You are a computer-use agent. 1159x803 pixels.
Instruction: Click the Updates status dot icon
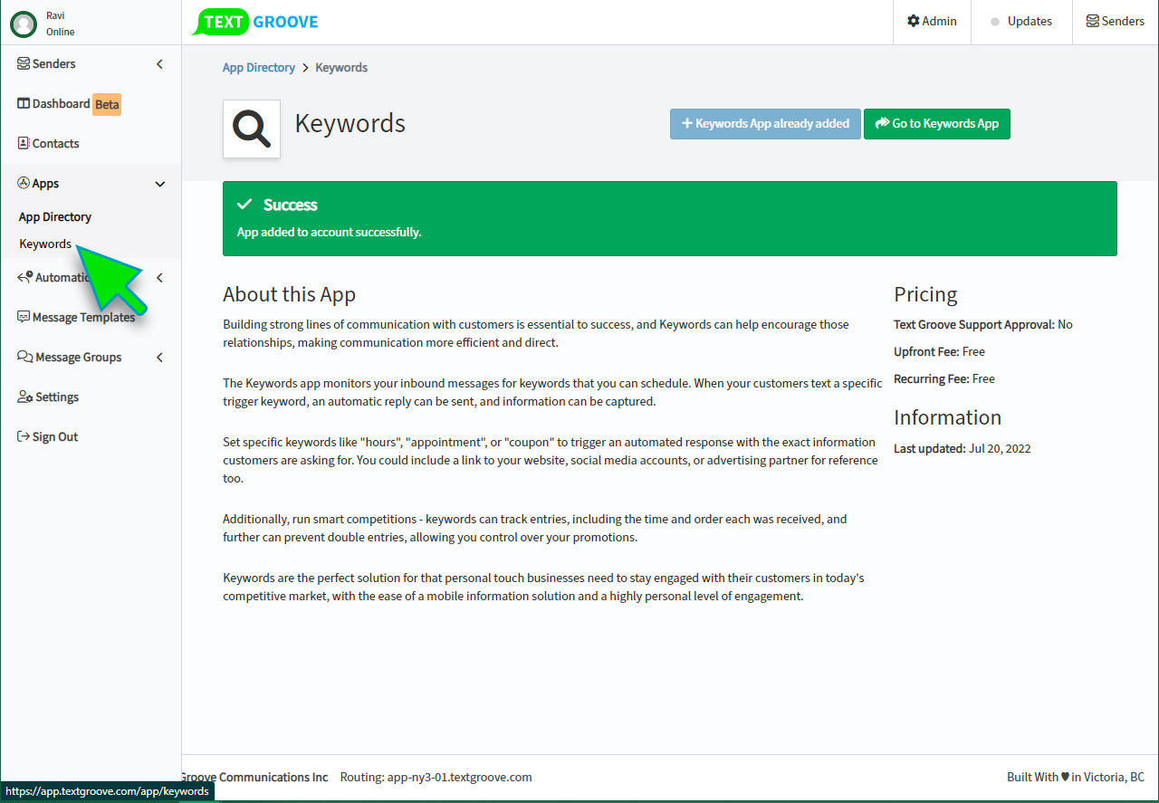click(995, 22)
